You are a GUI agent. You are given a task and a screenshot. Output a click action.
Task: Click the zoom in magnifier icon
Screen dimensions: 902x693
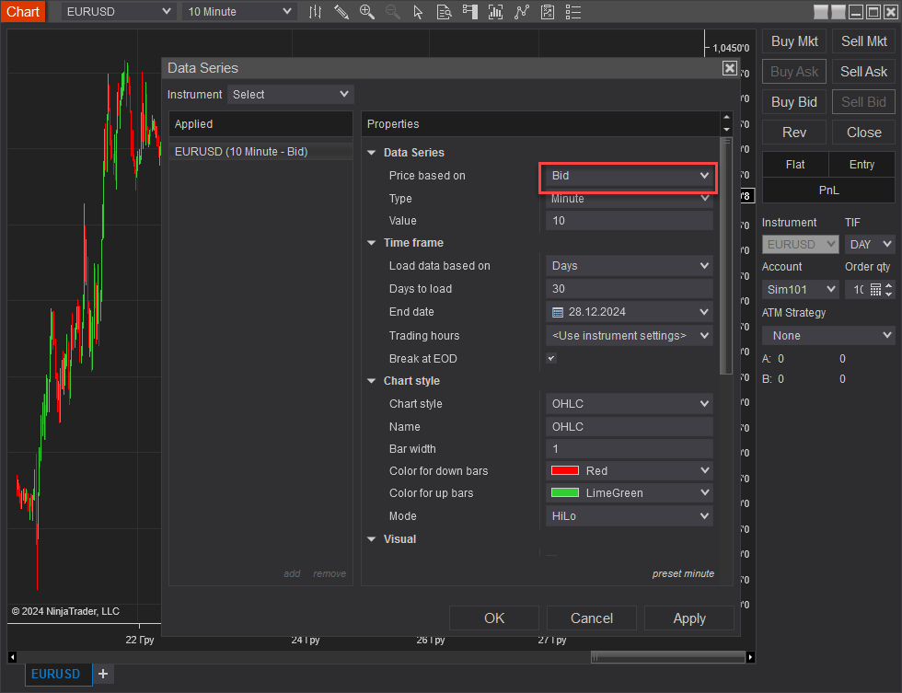(x=367, y=12)
